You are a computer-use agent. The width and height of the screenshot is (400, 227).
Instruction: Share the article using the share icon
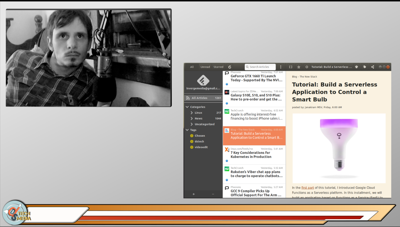372,67
